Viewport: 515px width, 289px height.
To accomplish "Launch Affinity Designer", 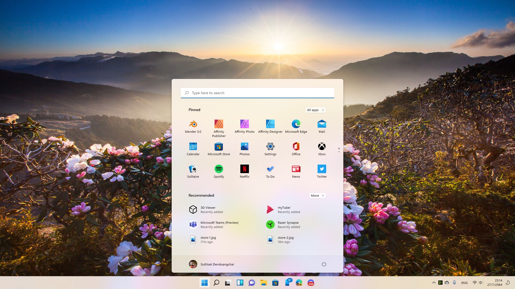I will click(270, 127).
